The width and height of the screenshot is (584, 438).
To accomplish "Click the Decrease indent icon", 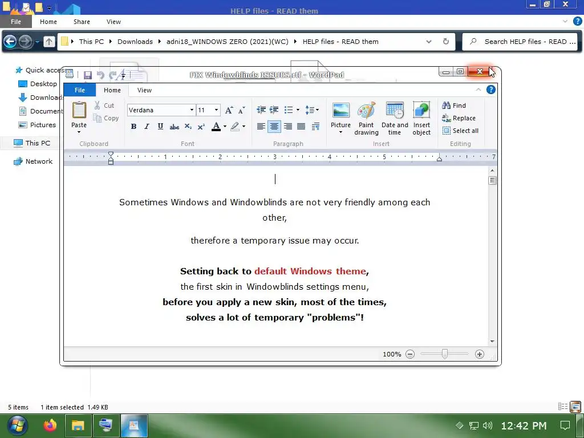I will click(261, 110).
